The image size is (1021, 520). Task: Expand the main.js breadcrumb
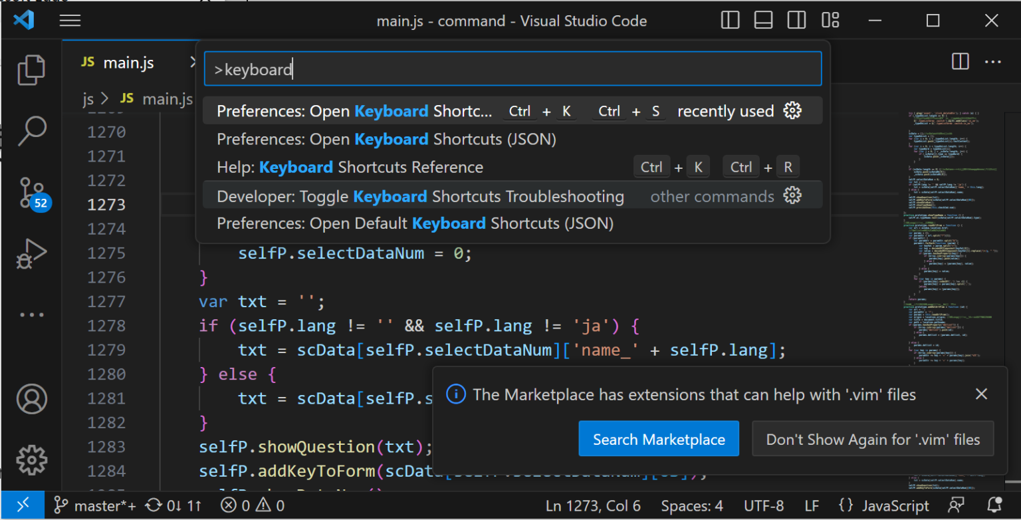[x=156, y=99]
